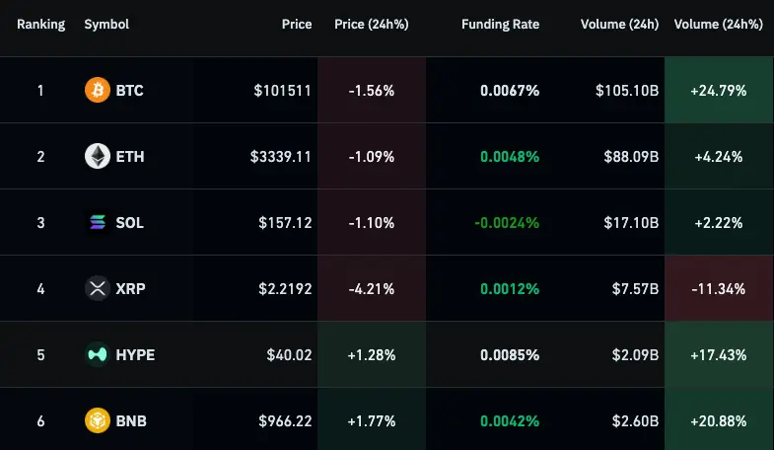Open the BTC symbol link
This screenshot has width=774, height=450.
coord(129,91)
